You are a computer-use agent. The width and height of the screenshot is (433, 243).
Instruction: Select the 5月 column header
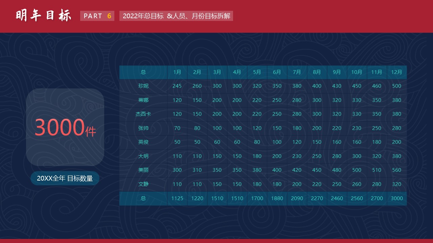[257, 72]
